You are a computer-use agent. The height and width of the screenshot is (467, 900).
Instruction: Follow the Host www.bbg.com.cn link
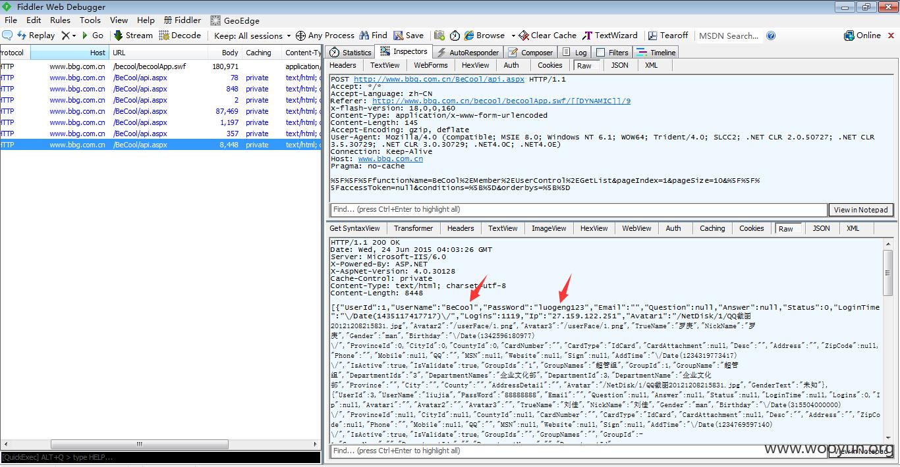coord(390,159)
